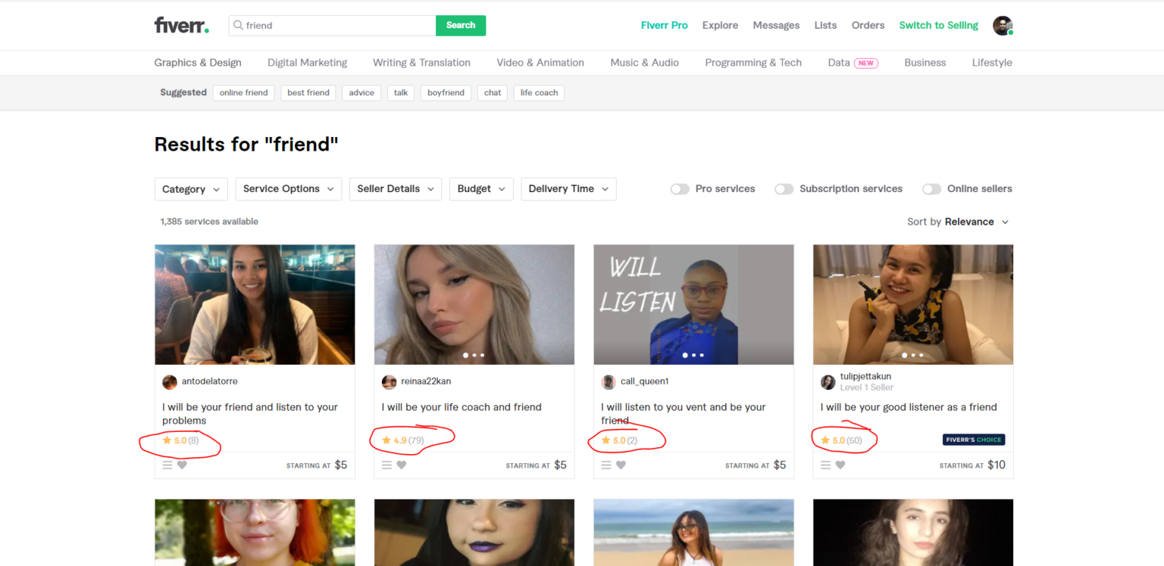Image resolution: width=1164 pixels, height=566 pixels.
Task: Enable the Pro services toggle
Action: [x=680, y=189]
